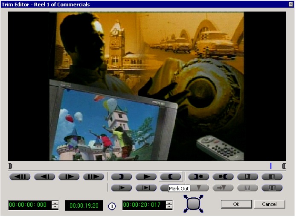Click the out-time field showing 00:00:20:017
This screenshot has height=217, width=296.
click(144, 205)
